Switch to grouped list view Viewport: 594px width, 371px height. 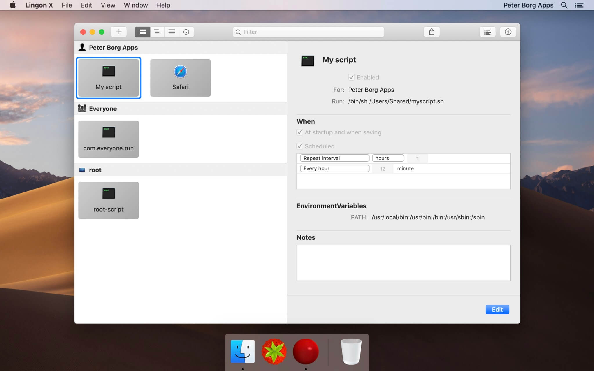coord(157,32)
